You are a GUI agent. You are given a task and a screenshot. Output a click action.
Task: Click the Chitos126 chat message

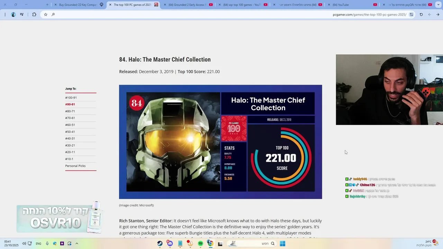pos(390,185)
